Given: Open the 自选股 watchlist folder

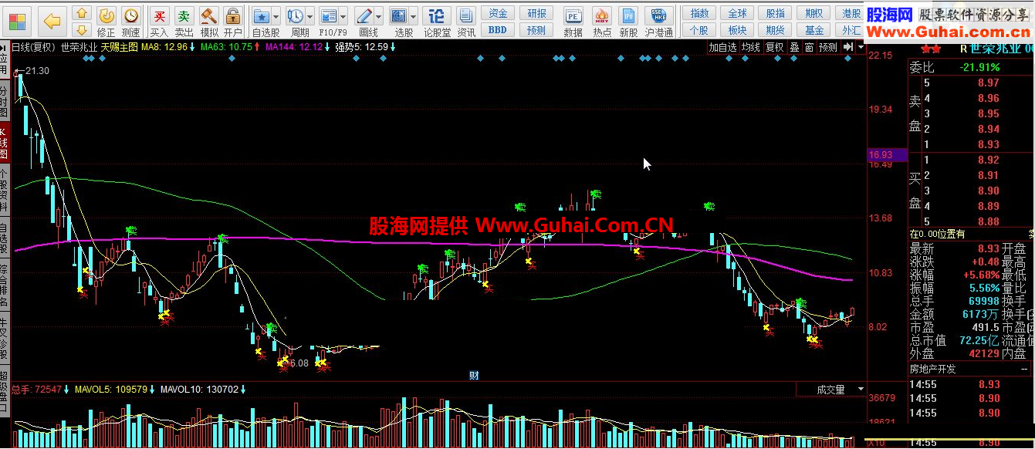Looking at the screenshot, I should [262, 16].
